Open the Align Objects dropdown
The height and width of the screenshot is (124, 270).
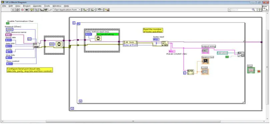click(86, 10)
